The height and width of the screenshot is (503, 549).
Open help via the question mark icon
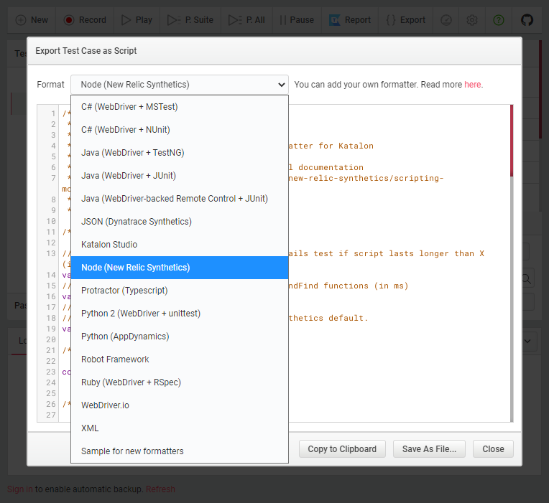(498, 20)
